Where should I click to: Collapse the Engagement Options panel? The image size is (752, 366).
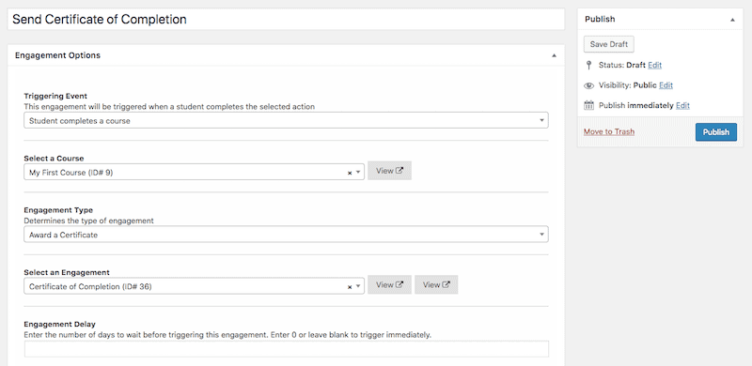coord(554,55)
